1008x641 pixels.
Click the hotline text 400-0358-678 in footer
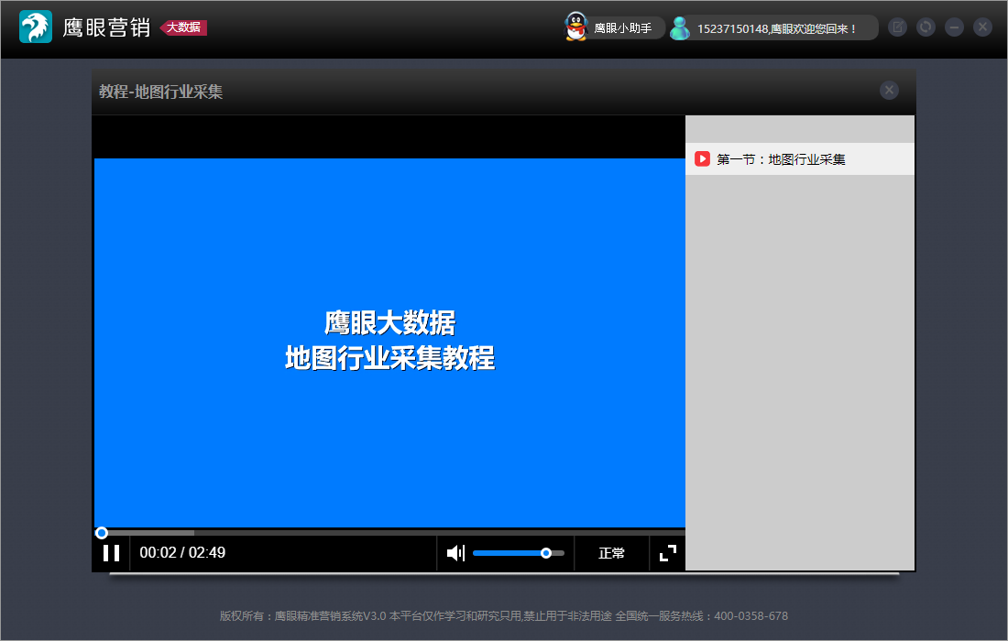[751, 616]
